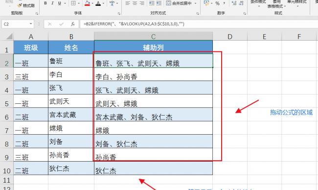Image resolution: width=318 pixels, height=190 pixels.
Task: Select column E header
Action: (264, 37)
